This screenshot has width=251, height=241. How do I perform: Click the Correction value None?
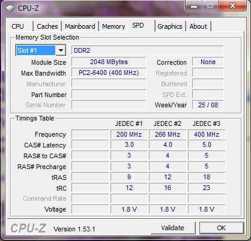[x=208, y=62]
